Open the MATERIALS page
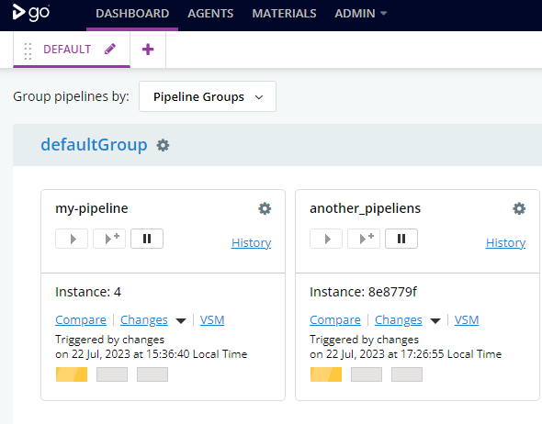542x424 pixels. click(x=284, y=14)
